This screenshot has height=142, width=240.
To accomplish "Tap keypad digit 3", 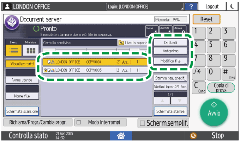I will point(228,33).
